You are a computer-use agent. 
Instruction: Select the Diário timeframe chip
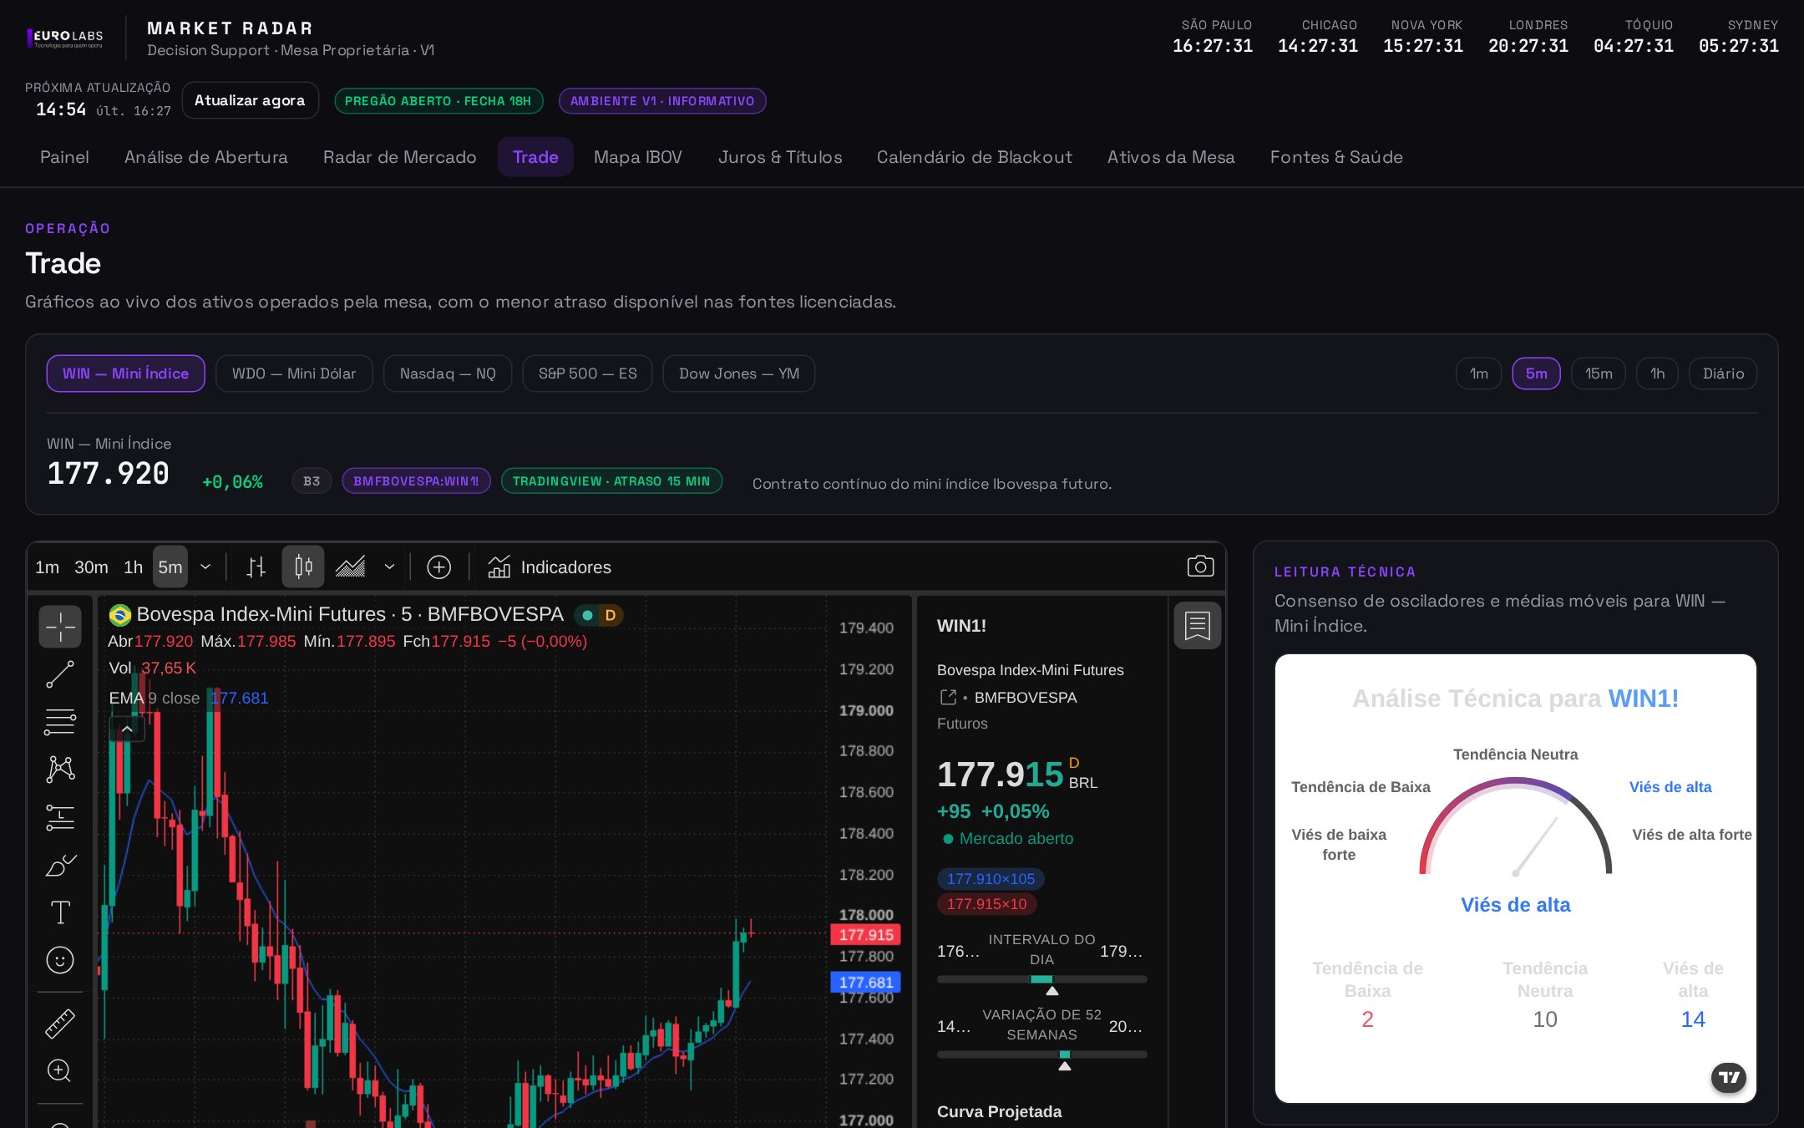[x=1723, y=373]
